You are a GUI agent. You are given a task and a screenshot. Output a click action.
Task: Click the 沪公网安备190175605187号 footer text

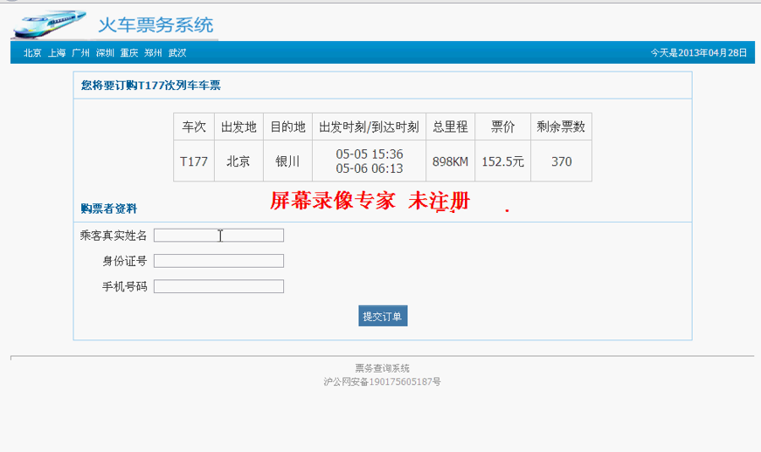[x=383, y=381]
